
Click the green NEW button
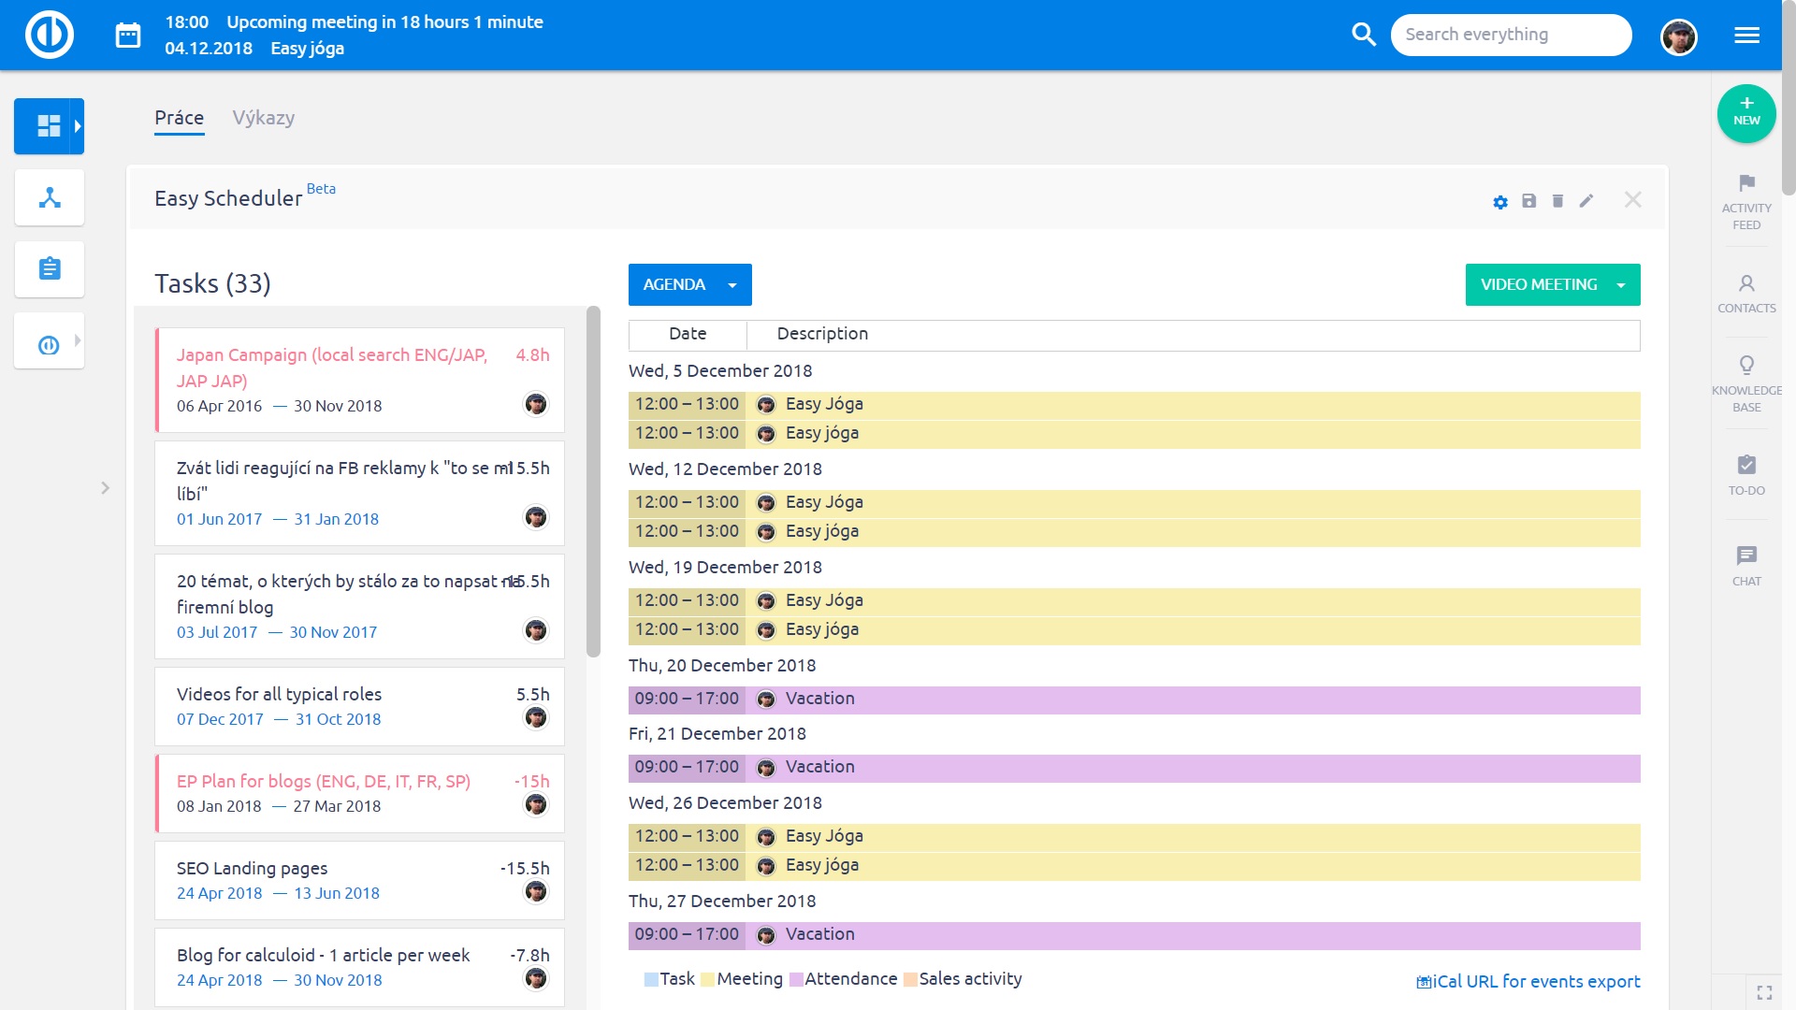pyautogui.click(x=1745, y=113)
